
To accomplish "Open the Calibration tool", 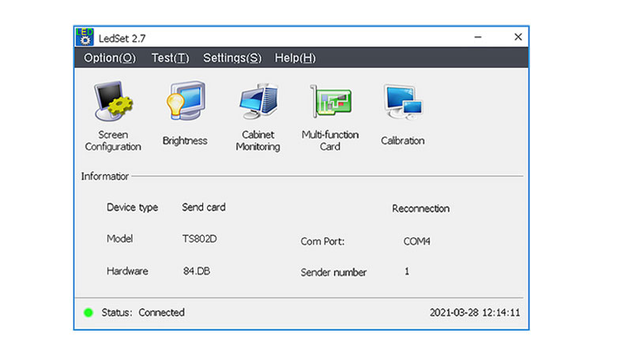I will (x=403, y=114).
